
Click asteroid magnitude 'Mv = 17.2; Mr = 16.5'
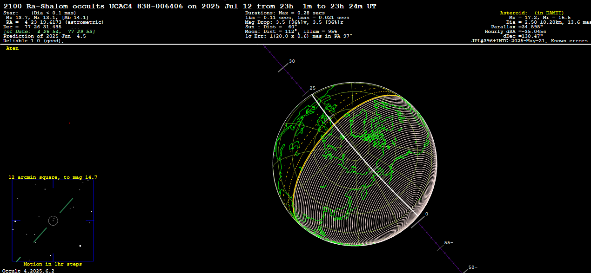pyautogui.click(x=540, y=17)
